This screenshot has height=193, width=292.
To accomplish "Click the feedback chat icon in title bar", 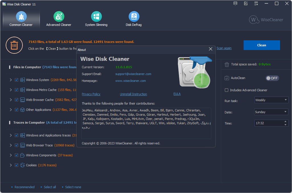I will [x=235, y=3].
